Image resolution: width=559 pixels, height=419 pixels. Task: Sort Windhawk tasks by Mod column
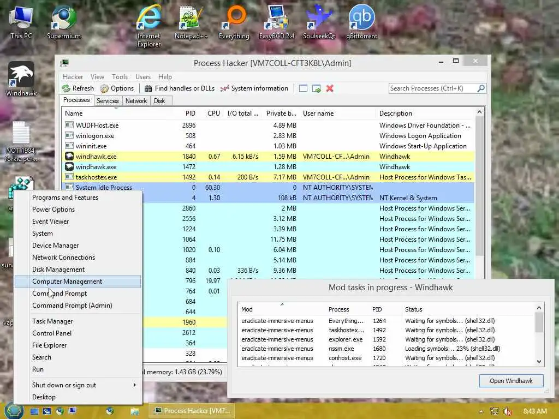(282, 309)
